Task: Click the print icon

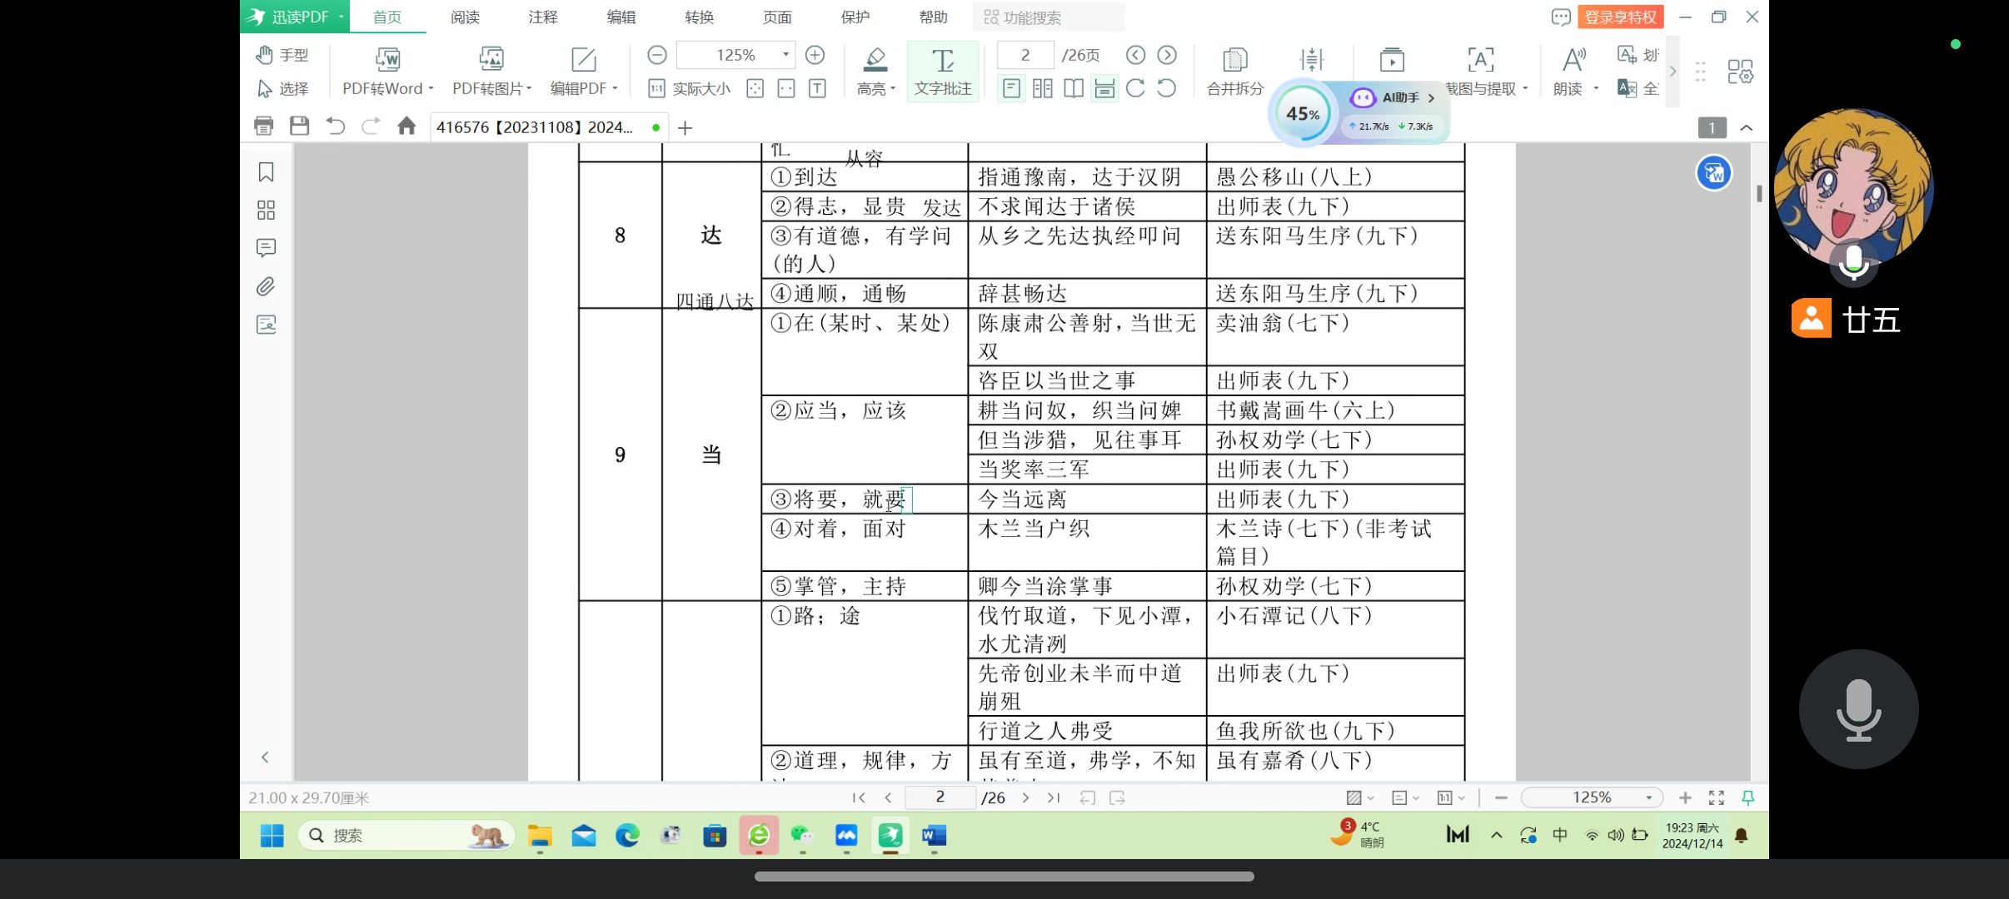Action: click(x=263, y=126)
